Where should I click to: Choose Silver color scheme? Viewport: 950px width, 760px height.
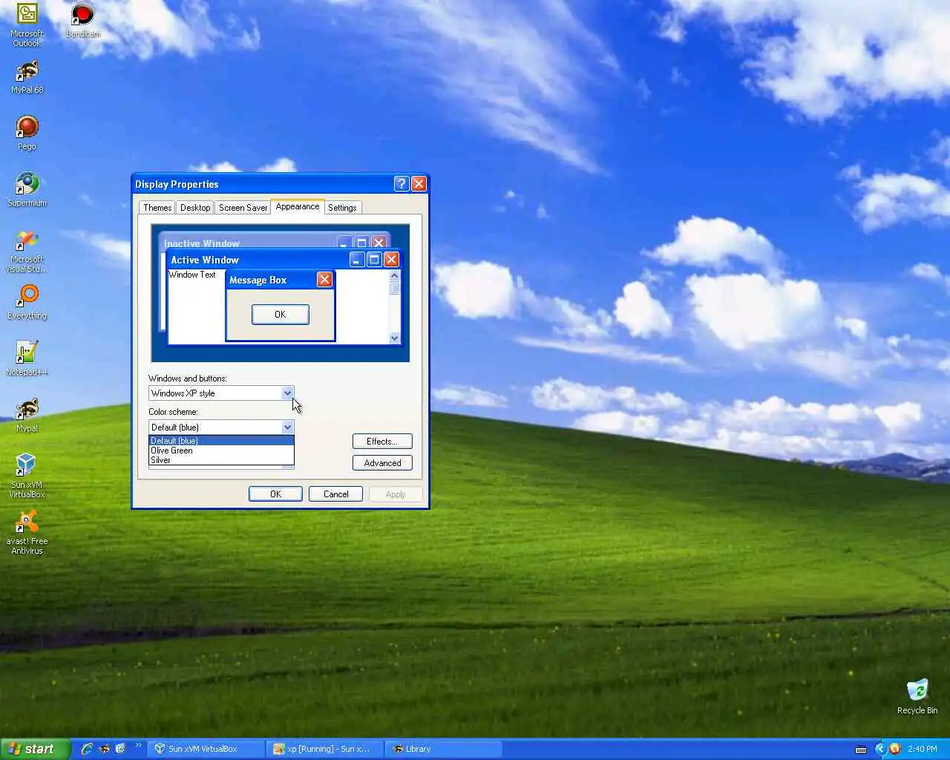(221, 460)
